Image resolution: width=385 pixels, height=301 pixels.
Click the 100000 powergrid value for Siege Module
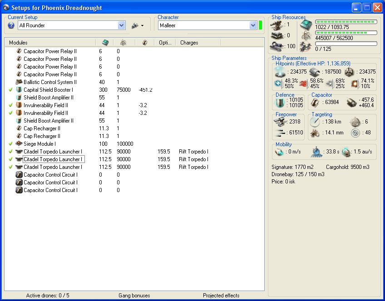(x=125, y=144)
